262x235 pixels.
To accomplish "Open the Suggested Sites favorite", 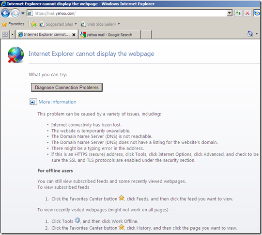I will pos(56,24).
